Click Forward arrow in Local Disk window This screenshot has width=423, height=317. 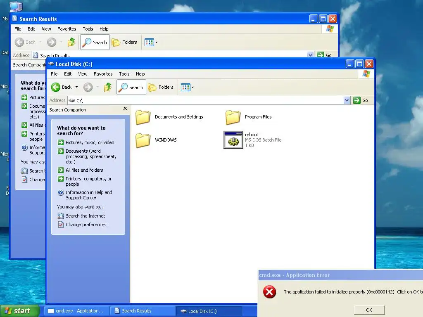(x=88, y=87)
